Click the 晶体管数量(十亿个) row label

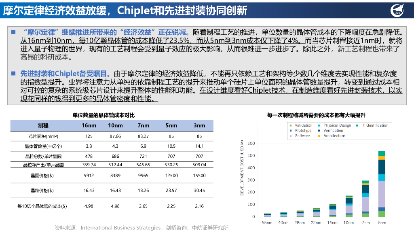coord(43,146)
